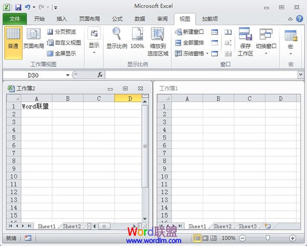Click Insert Worksheet icon in 工作簿1 window

coord(268,226)
